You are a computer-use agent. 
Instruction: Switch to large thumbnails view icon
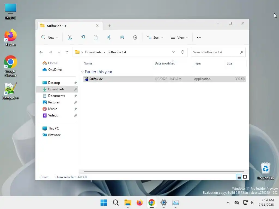(245, 177)
